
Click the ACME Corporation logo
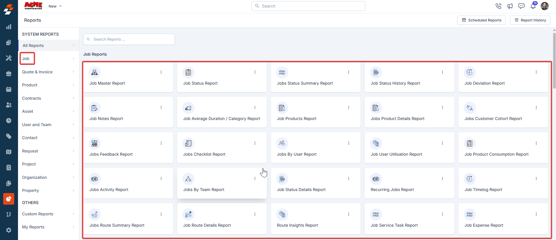[33, 6]
